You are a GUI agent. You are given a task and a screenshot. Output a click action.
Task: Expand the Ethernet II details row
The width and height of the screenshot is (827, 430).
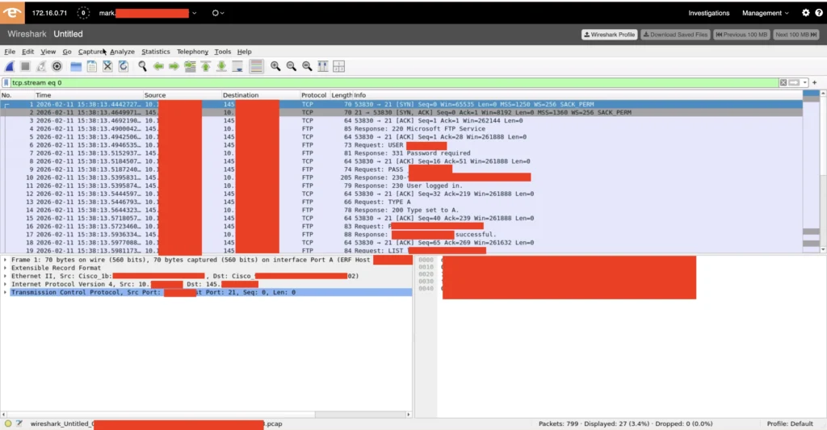point(6,276)
